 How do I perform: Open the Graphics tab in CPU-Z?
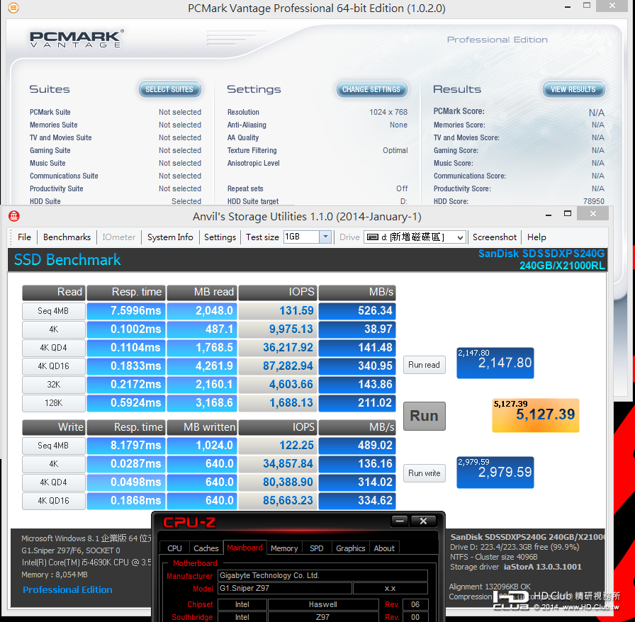tap(351, 548)
